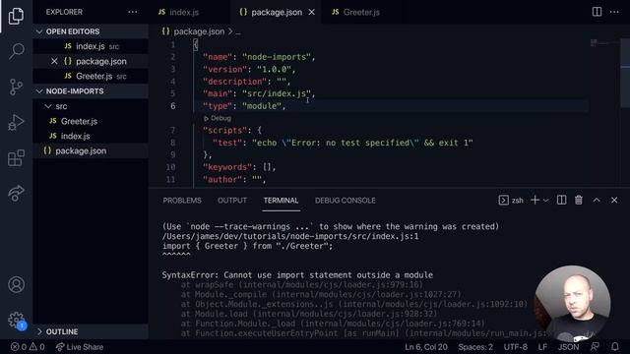Screen dimensions: 630x354
Task: Open the Extensions view
Action: click(x=16, y=157)
